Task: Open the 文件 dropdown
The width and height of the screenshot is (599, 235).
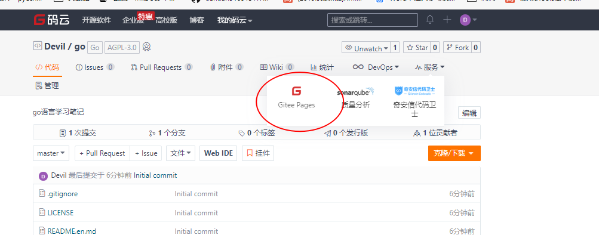Action: 181,153
